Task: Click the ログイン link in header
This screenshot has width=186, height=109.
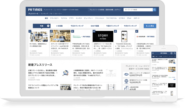Action: [118, 10]
